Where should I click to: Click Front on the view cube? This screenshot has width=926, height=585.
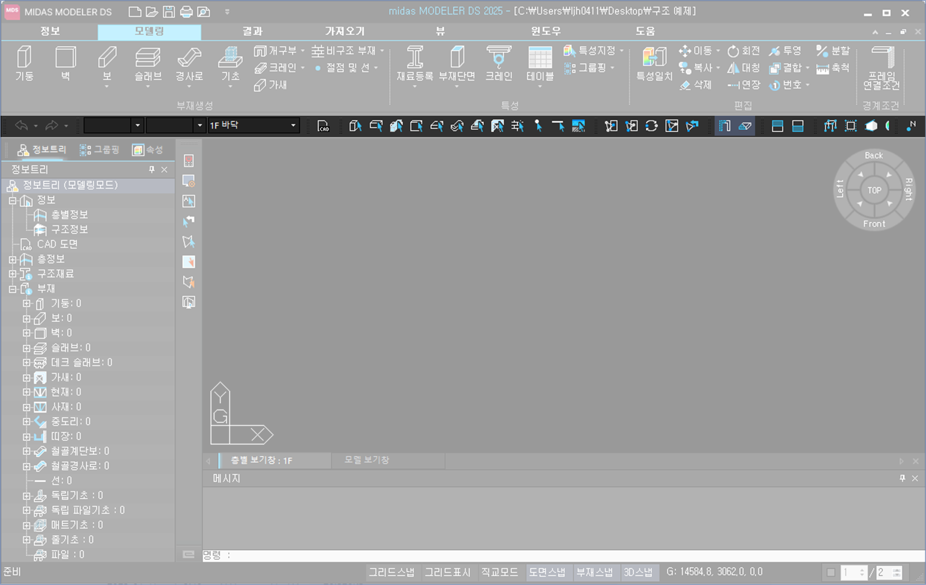874,224
